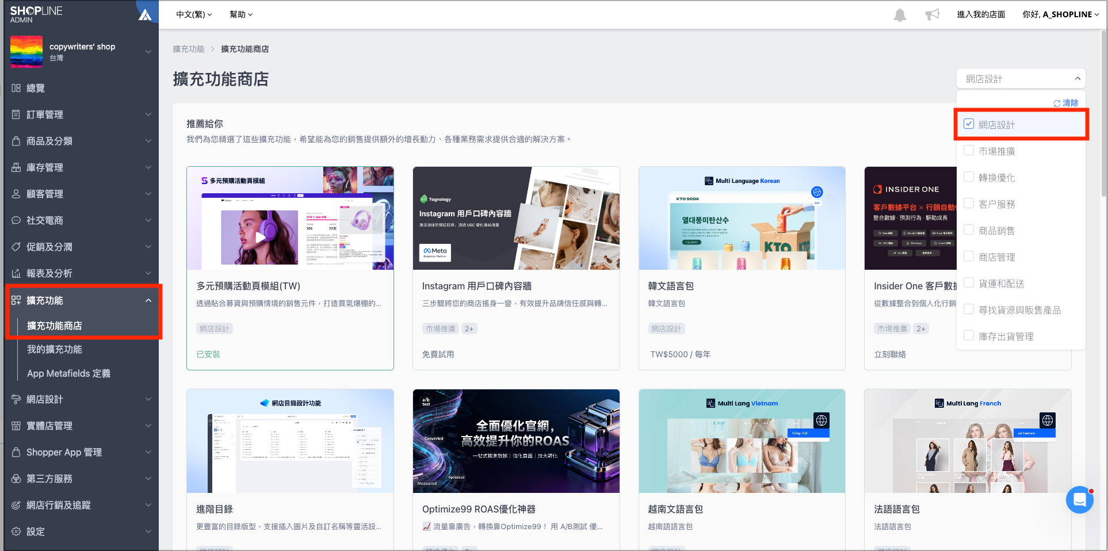This screenshot has height=551, width=1108.
Task: Open the announcements megaphone icon
Action: point(932,14)
